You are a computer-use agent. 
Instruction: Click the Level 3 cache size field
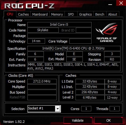click(90, 97)
